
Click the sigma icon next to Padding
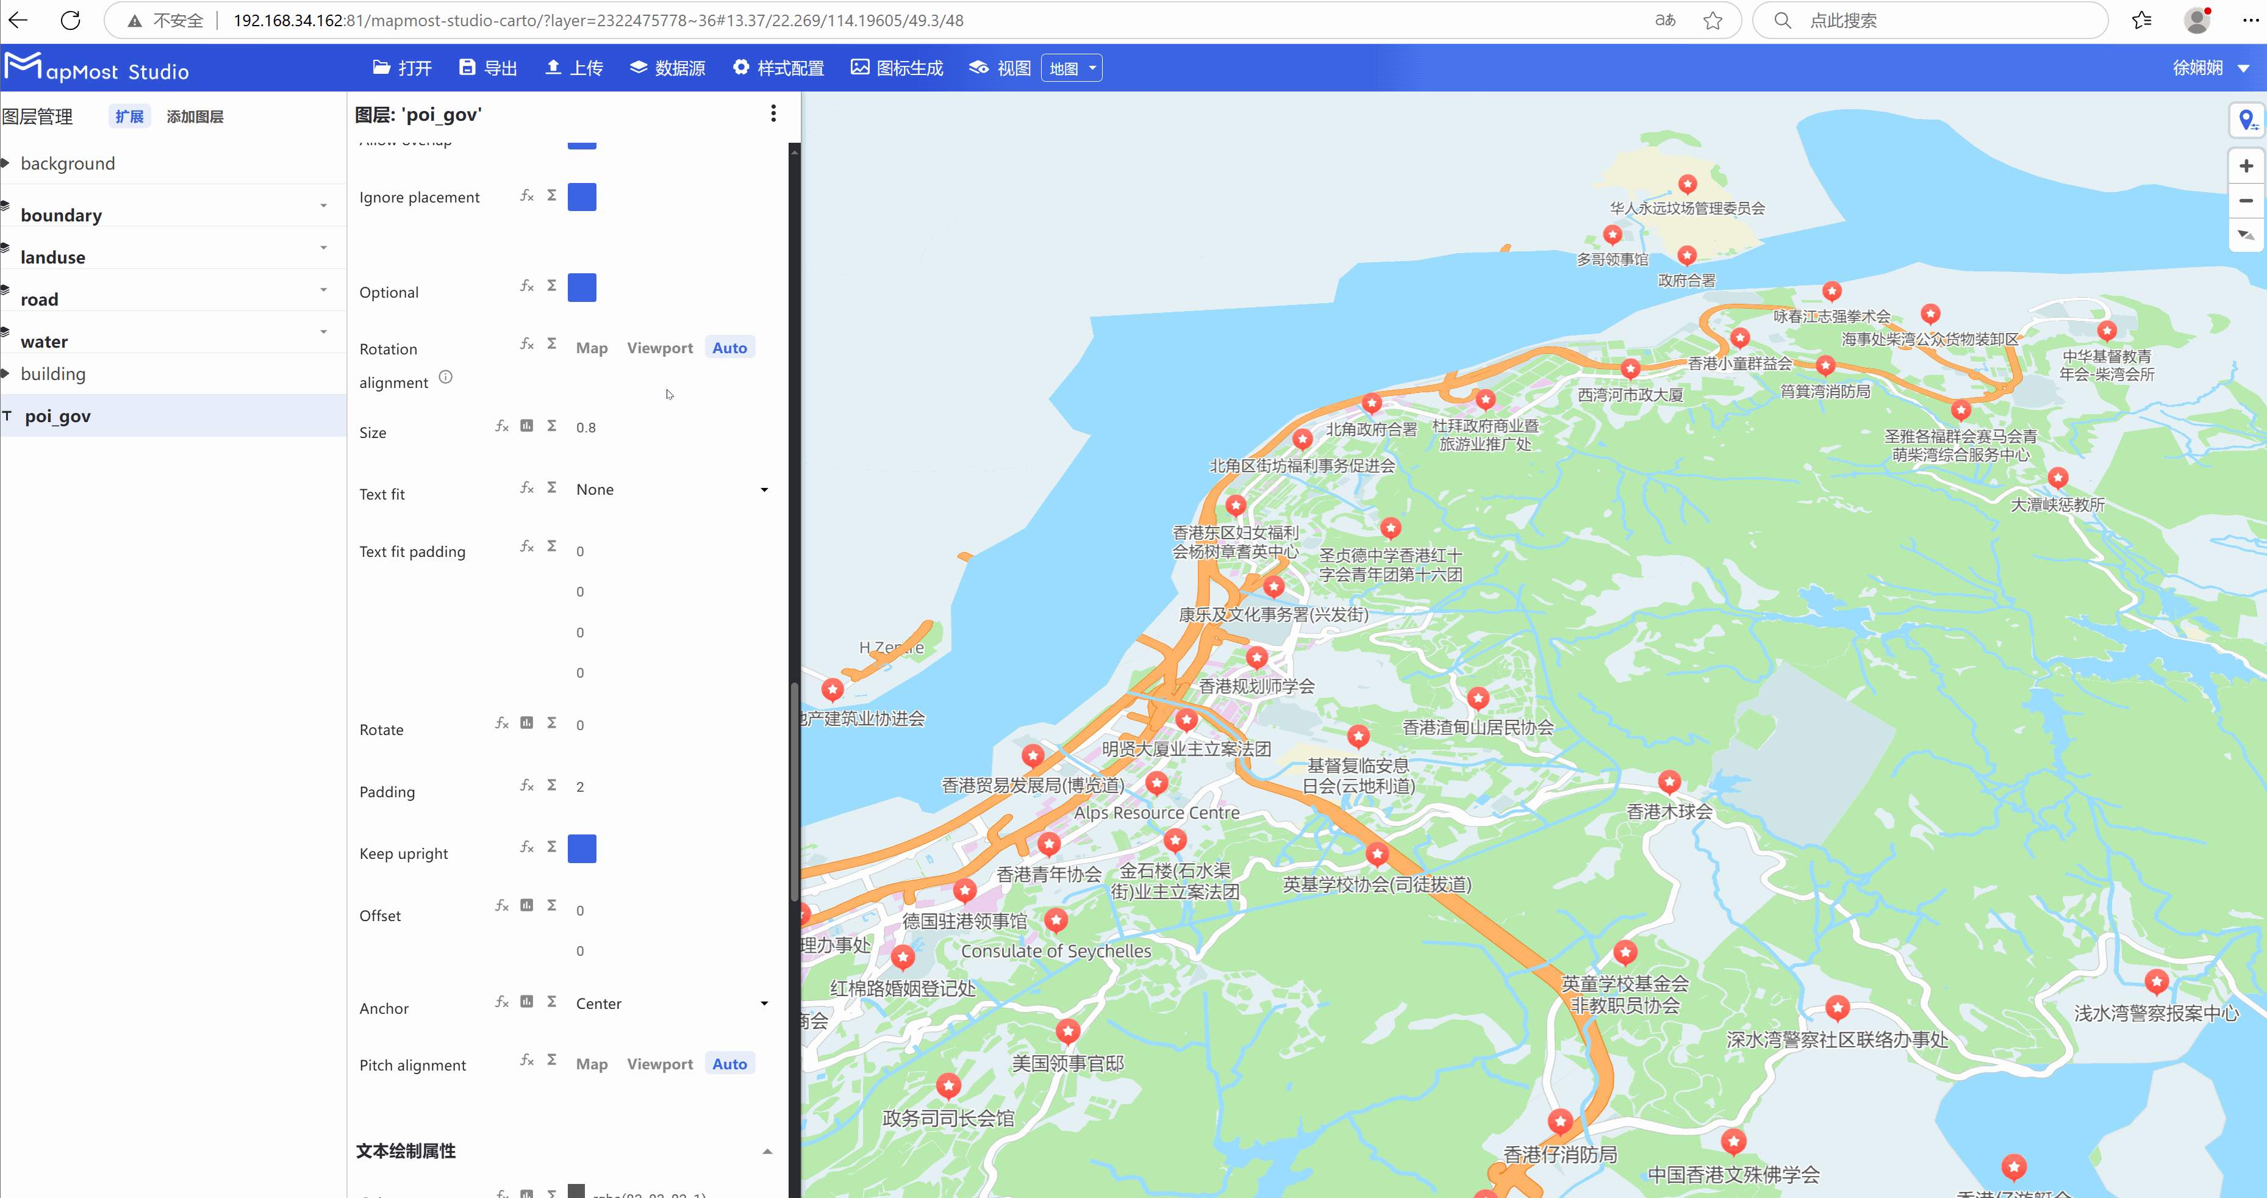click(552, 784)
